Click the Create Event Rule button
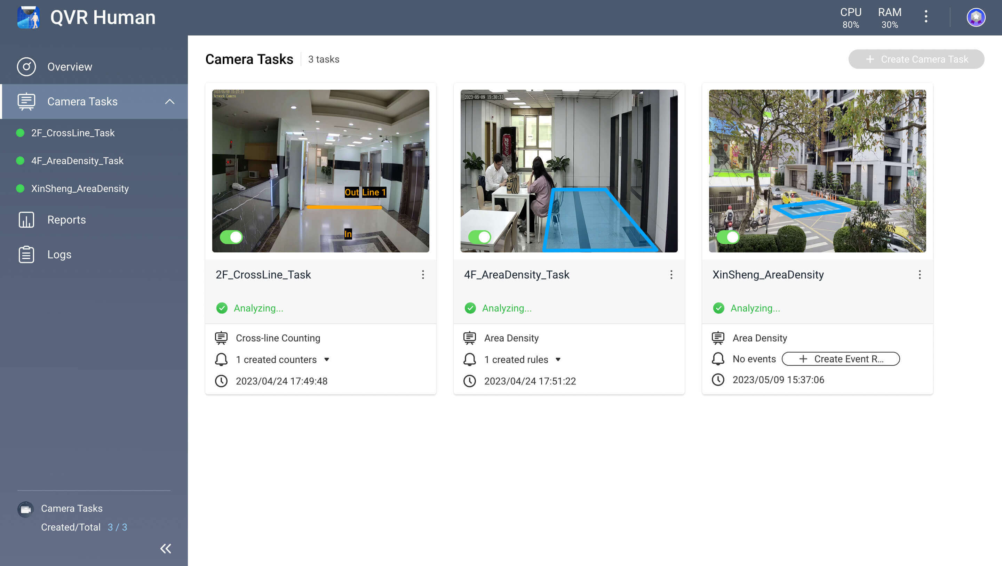Screen dimensions: 1002x566 point(841,359)
